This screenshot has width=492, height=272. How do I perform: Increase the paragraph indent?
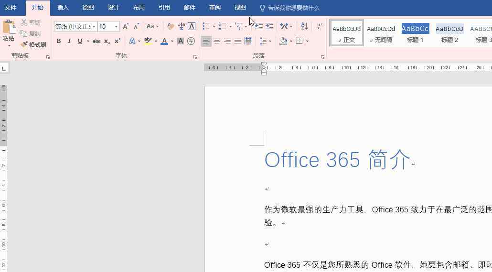(269, 26)
